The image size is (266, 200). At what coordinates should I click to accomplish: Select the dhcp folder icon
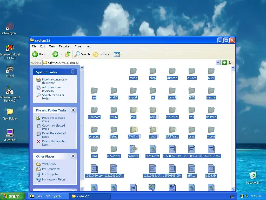point(153,71)
